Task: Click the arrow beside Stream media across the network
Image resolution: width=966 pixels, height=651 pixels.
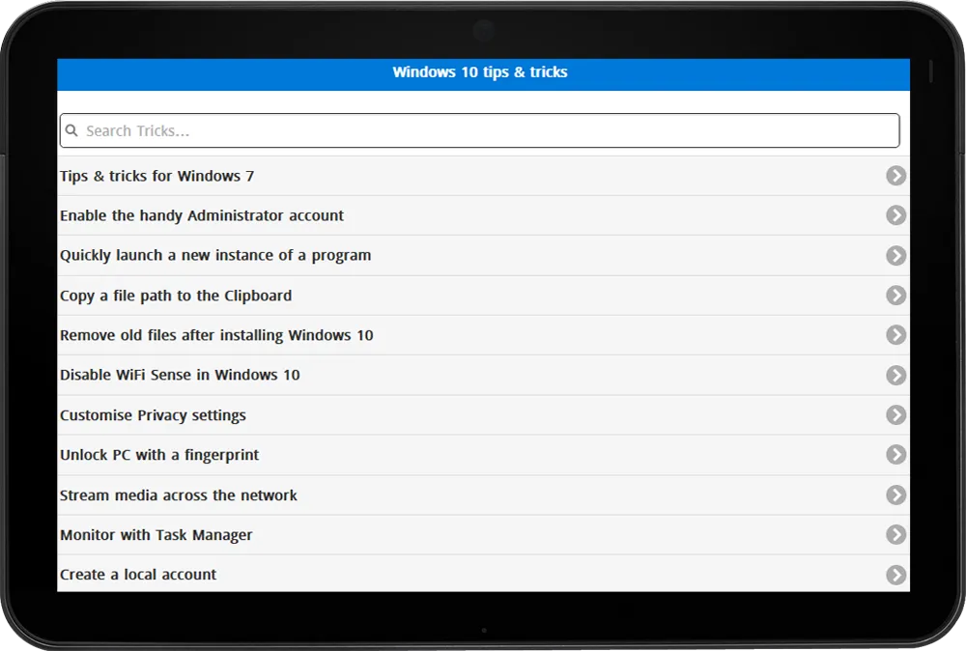Action: [x=895, y=495]
